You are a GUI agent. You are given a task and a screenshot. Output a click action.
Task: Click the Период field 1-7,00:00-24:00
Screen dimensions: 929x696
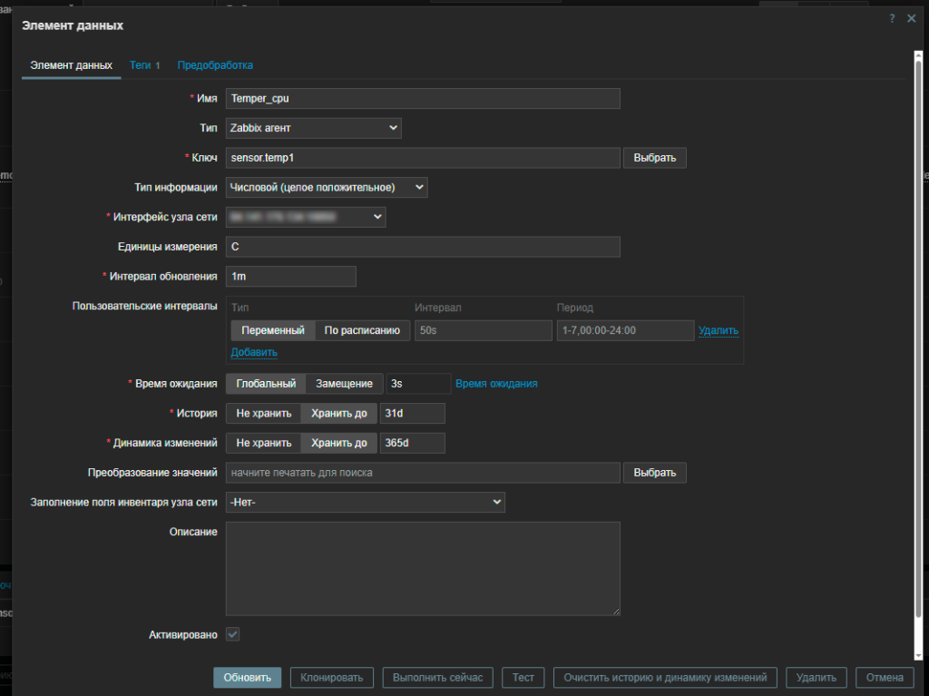pyautogui.click(x=625, y=330)
